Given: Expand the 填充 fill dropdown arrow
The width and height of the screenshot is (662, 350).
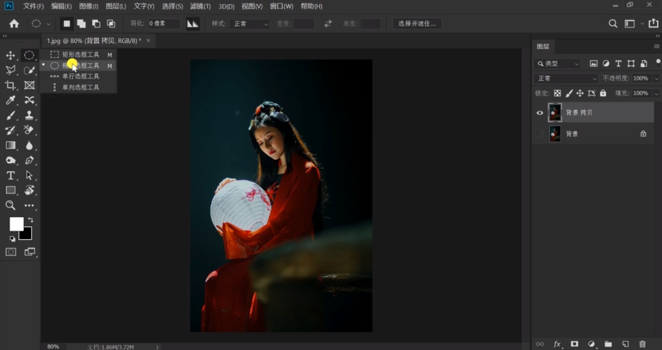Looking at the screenshot, I should 656,93.
